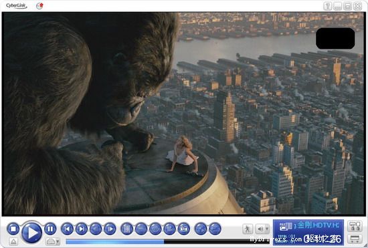Viewport: 368px width, 248px height.
Task: Toggle the expanded control panel button
Action: [355, 239]
